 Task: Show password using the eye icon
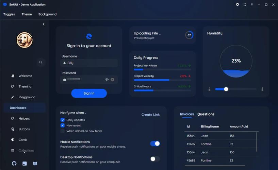[107, 80]
